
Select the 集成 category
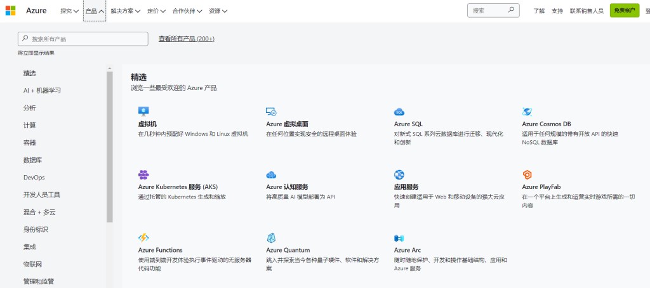[x=30, y=247]
